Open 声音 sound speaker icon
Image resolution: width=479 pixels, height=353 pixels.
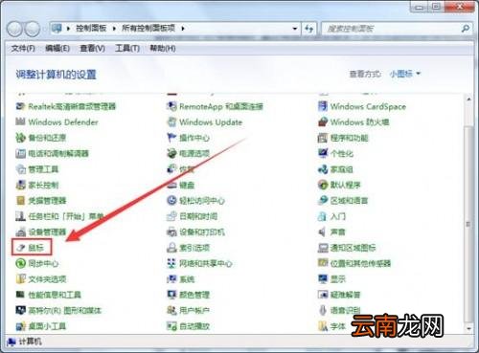(x=323, y=232)
